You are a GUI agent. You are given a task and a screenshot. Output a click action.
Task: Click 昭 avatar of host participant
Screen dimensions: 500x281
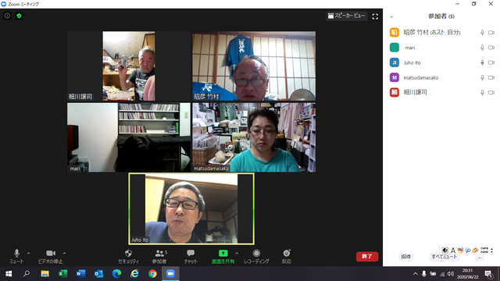point(395,32)
